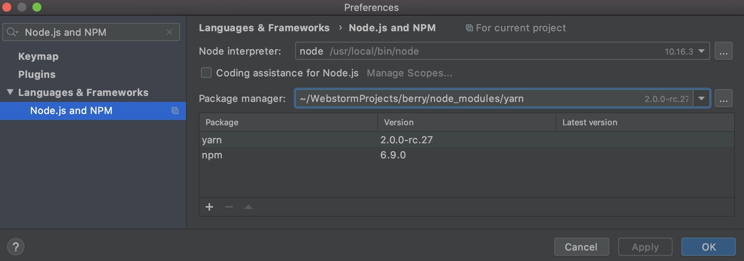744x261 pixels.
Task: Select Keymap in the settings tree
Action: tap(38, 56)
